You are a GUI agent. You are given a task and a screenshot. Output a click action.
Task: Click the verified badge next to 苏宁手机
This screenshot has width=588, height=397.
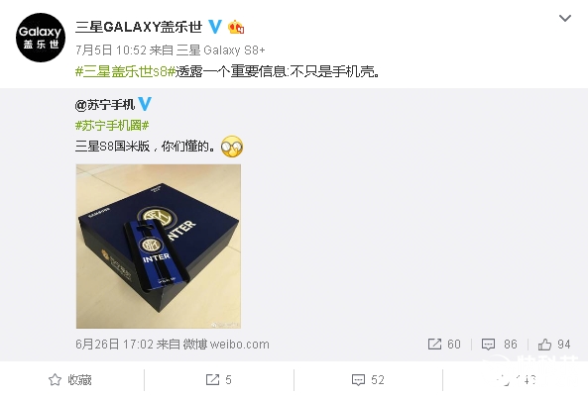point(145,104)
